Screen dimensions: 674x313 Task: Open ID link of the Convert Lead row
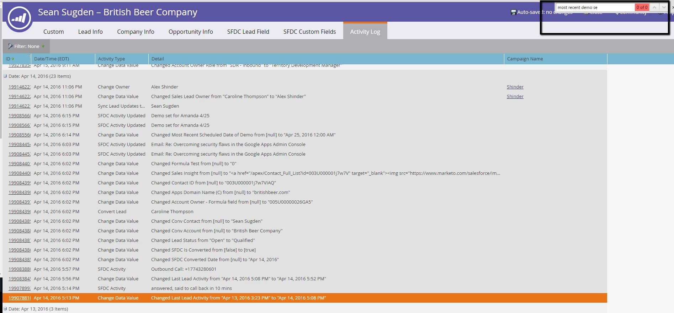click(20, 211)
